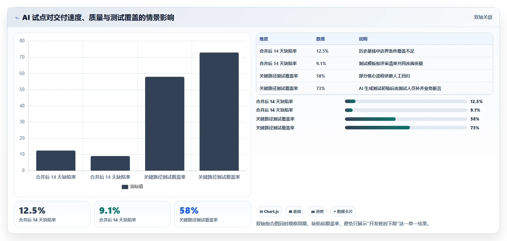Viewport: 507px width, 241px height.
Task: Click the chart bar reaching 58
Action: pos(165,124)
